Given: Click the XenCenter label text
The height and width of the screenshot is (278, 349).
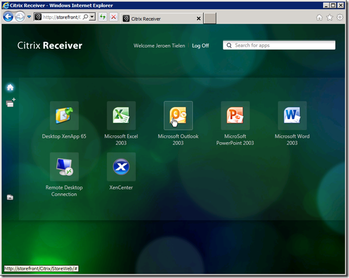Looking at the screenshot, I should pyautogui.click(x=121, y=188).
